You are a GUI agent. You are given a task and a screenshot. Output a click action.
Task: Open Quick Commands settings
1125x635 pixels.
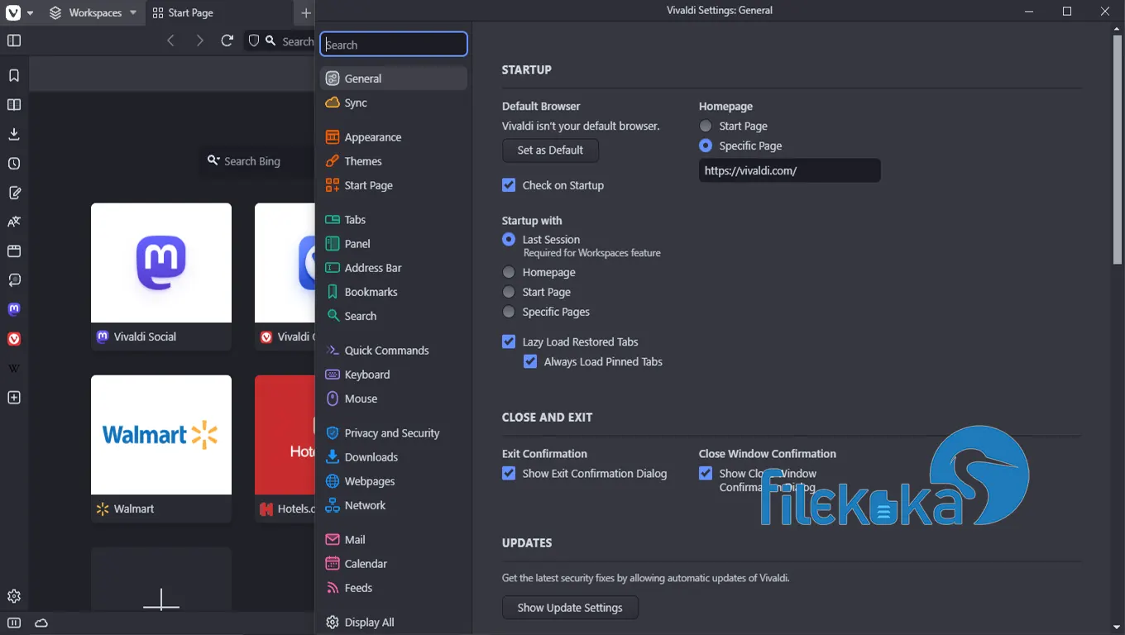pos(394,351)
